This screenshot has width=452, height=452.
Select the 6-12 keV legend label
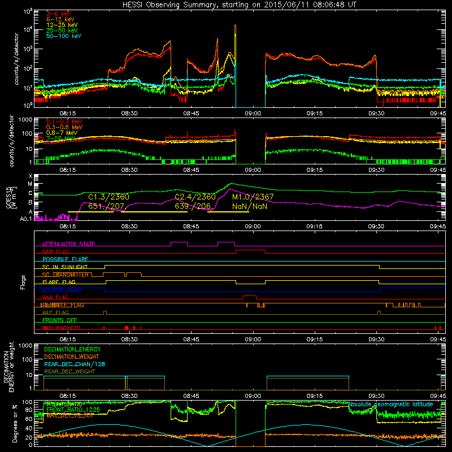[60, 19]
